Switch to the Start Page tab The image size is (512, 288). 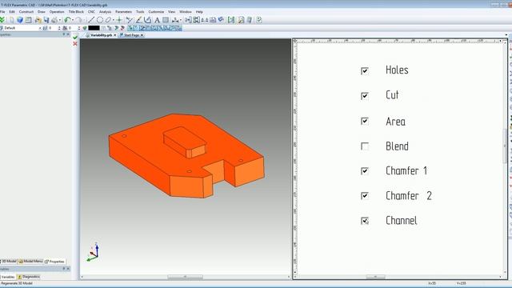point(131,35)
